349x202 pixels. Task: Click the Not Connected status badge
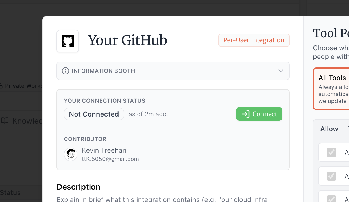(x=94, y=114)
